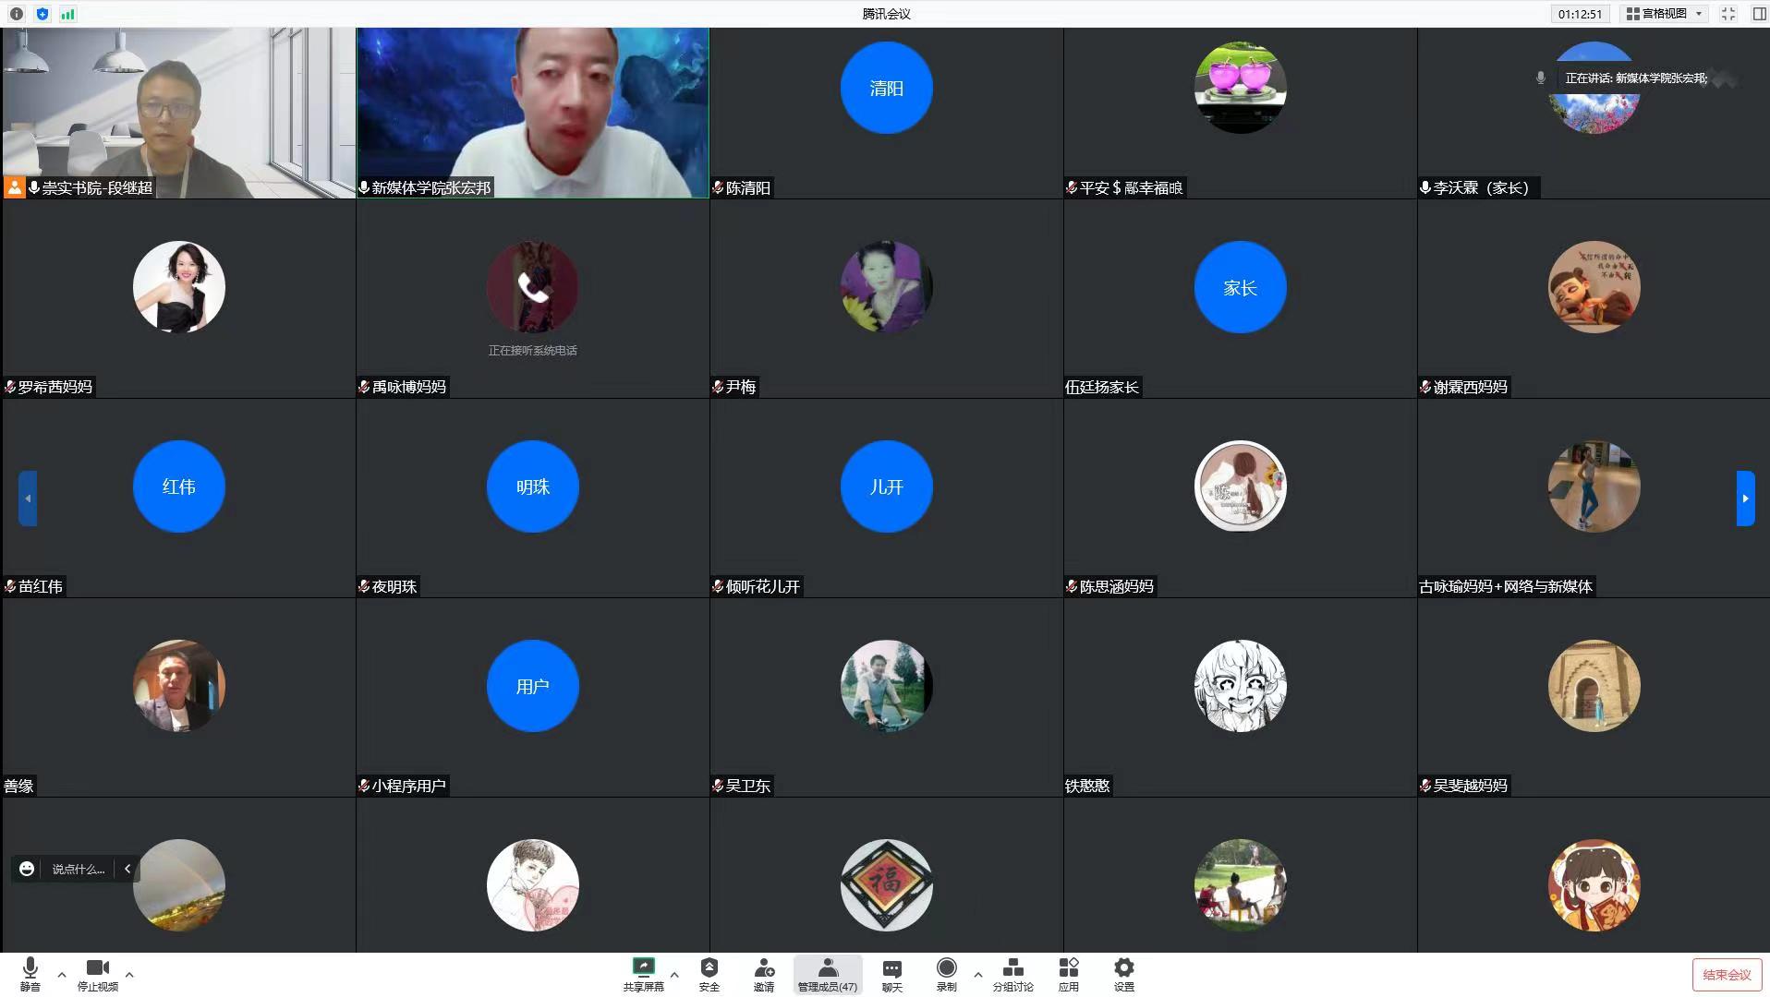Open meeting settings (设置)

pos(1123,974)
